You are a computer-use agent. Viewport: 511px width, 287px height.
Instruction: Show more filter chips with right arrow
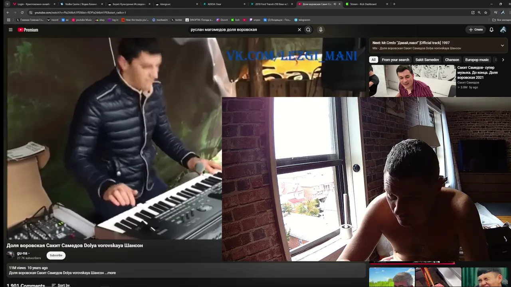click(x=503, y=60)
